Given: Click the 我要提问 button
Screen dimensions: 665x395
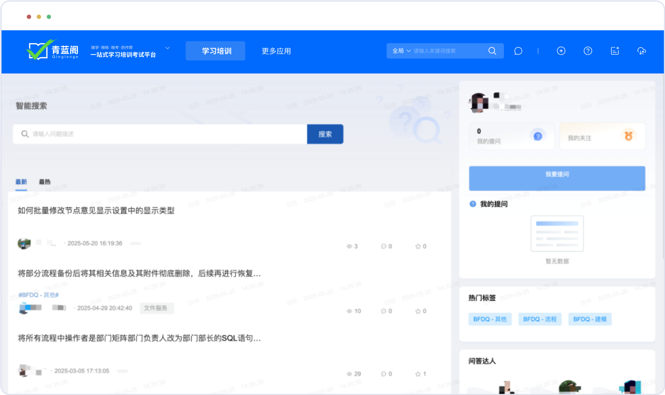Looking at the screenshot, I should point(557,175).
